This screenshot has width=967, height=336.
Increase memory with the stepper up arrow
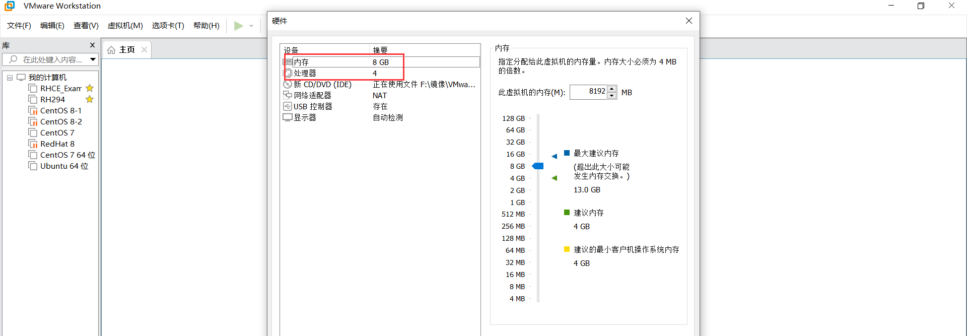click(x=612, y=89)
